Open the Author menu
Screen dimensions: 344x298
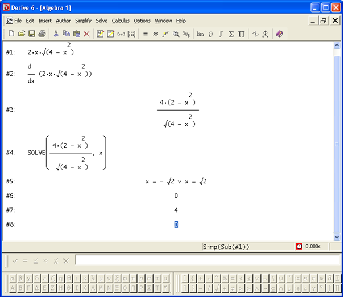click(63, 21)
